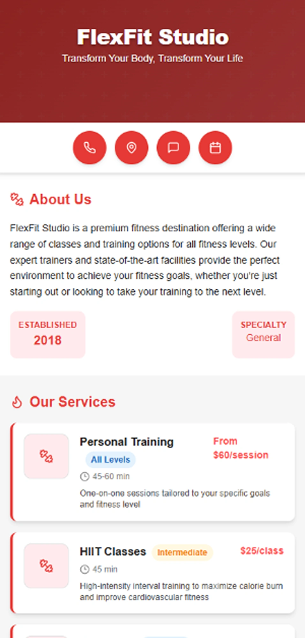
Task: Click the dumbbell icon beside About Us
Action: (x=17, y=199)
